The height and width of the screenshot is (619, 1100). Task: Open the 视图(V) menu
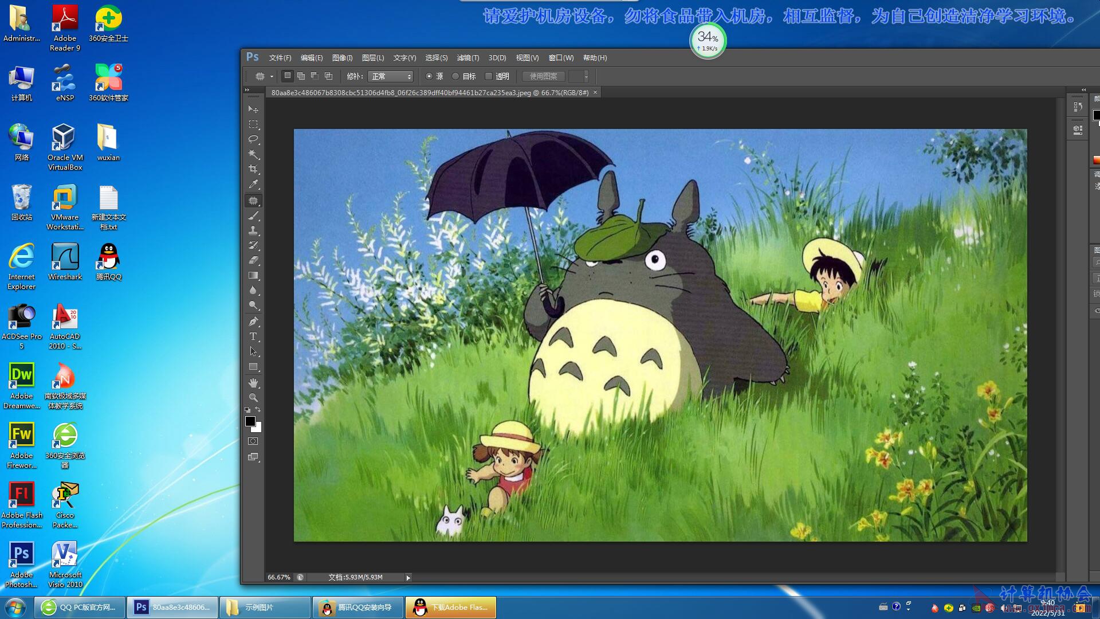coord(527,58)
